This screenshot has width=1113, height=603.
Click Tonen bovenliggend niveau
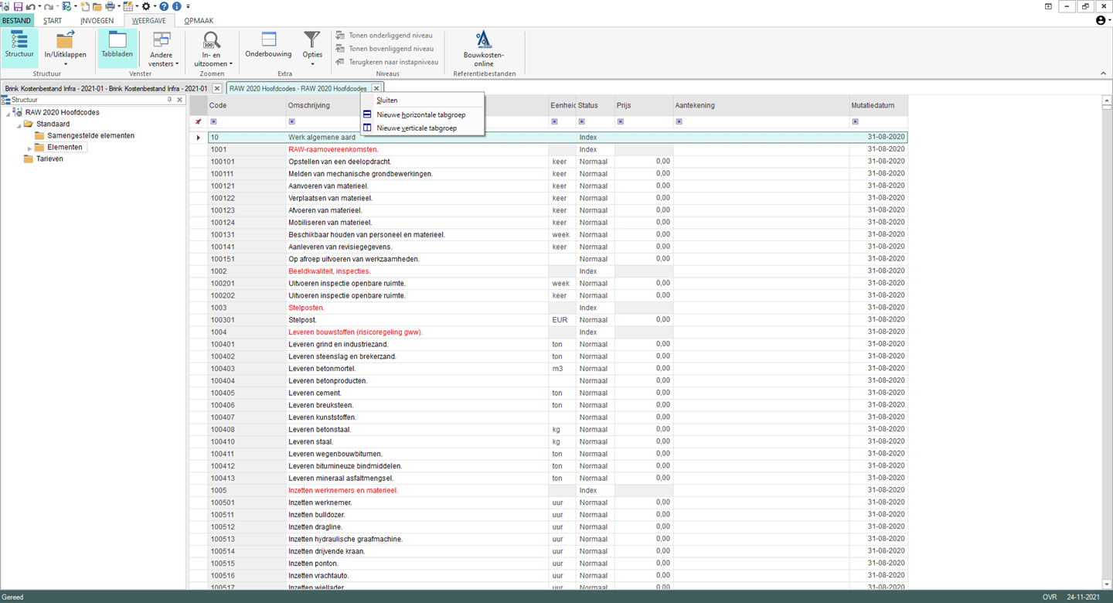click(x=385, y=49)
